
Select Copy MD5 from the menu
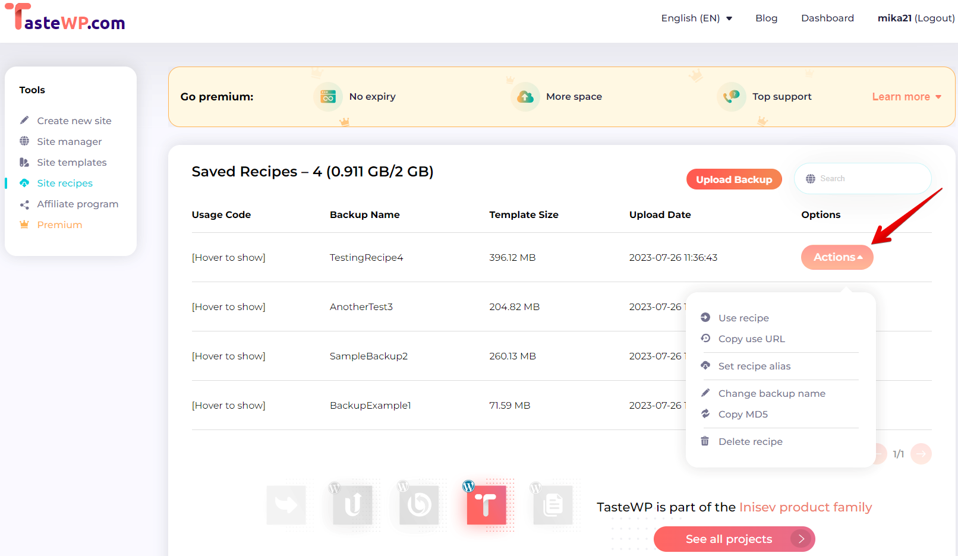click(x=743, y=414)
